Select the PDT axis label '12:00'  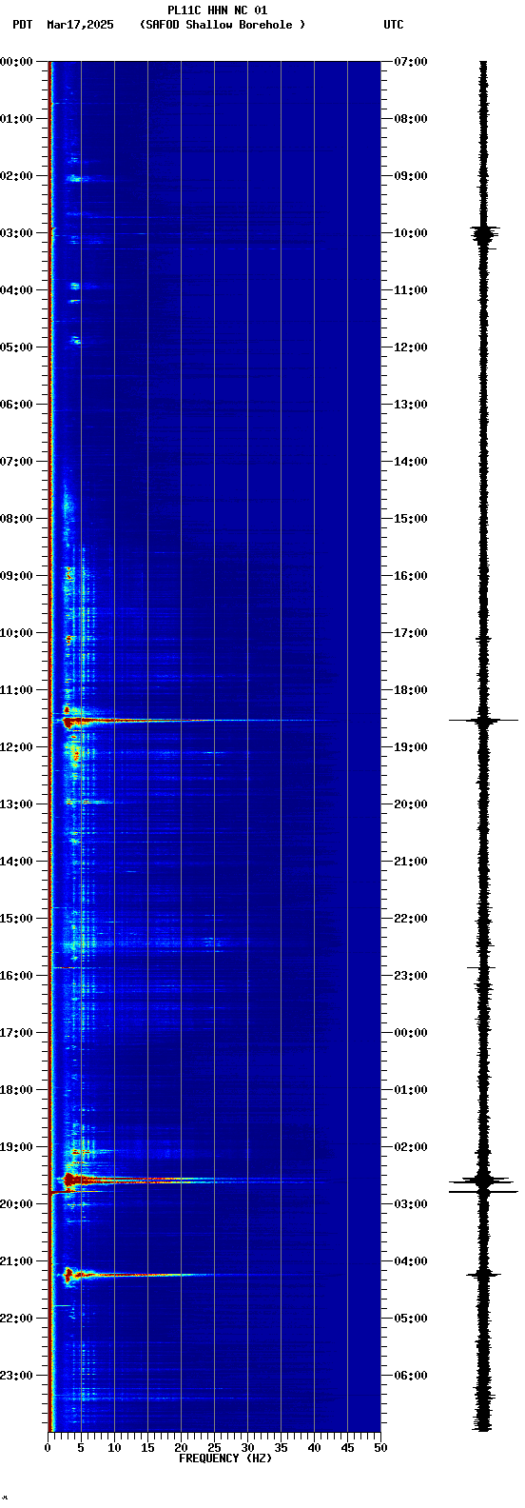point(17,747)
